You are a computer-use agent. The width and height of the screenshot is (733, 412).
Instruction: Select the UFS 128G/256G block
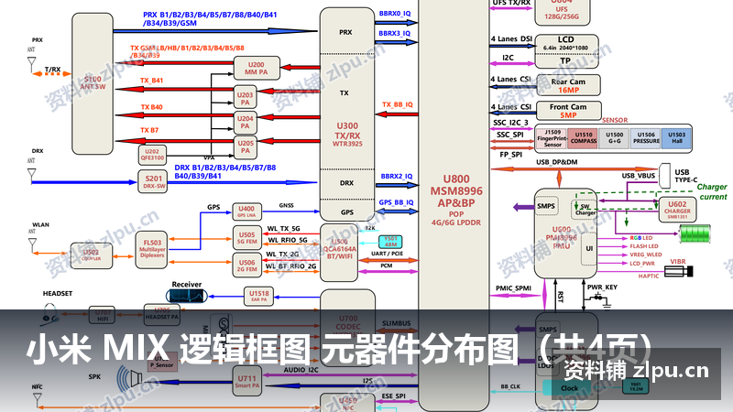(x=562, y=11)
